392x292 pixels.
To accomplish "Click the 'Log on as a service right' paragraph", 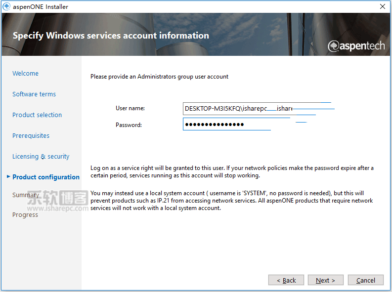I will click(232, 171).
